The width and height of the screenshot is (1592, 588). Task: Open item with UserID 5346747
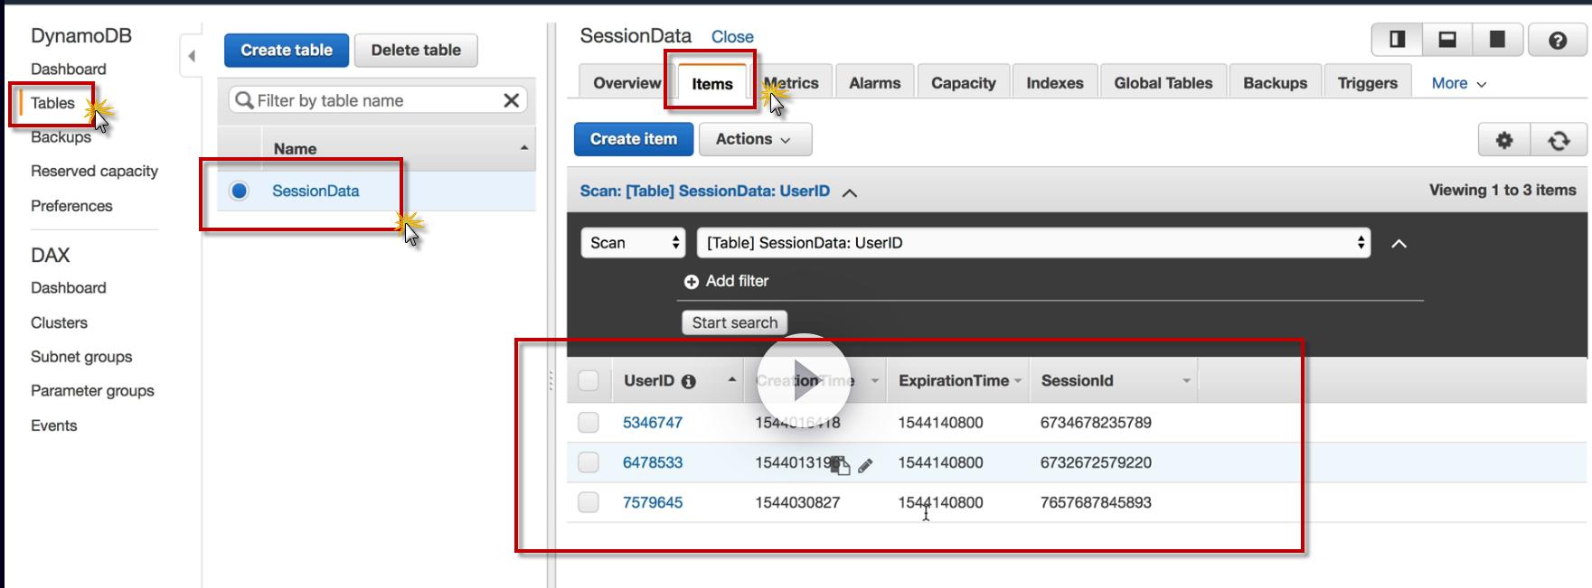coord(653,422)
